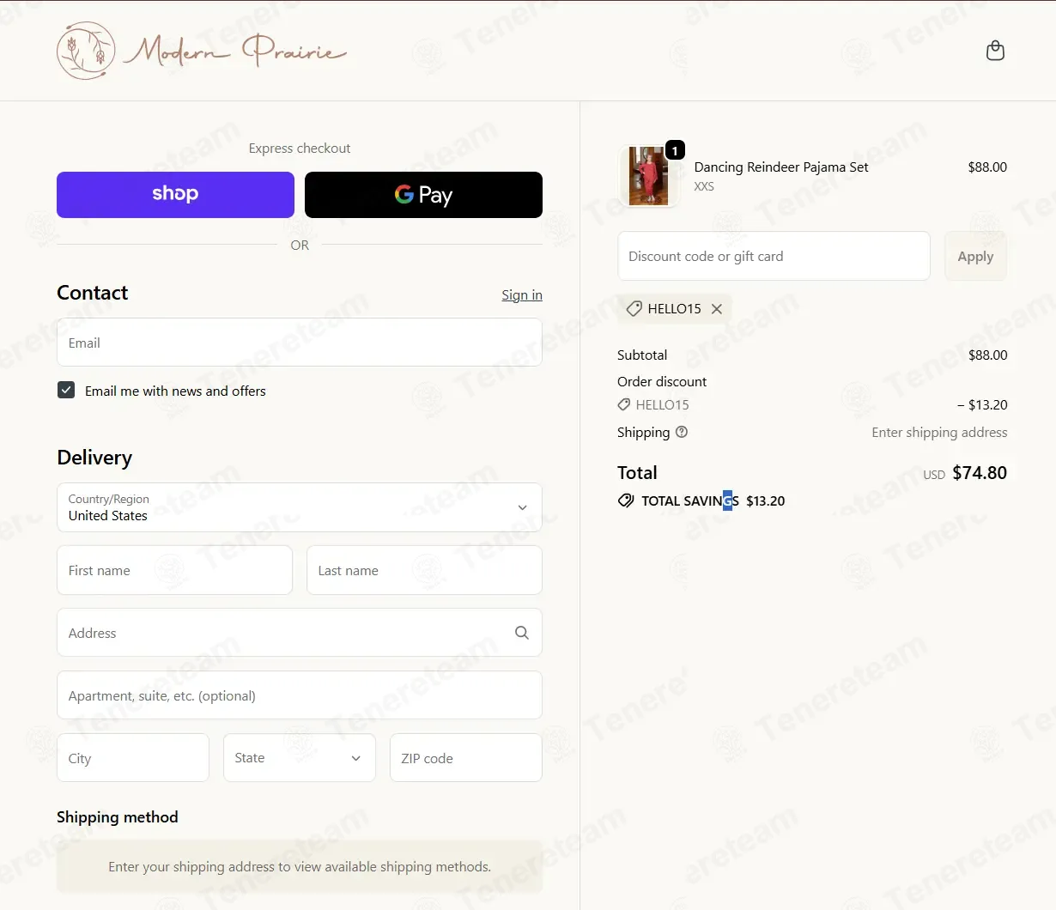Viewport: 1056px width, 910px height.
Task: Open the Shipping help question mark
Action: tap(682, 432)
